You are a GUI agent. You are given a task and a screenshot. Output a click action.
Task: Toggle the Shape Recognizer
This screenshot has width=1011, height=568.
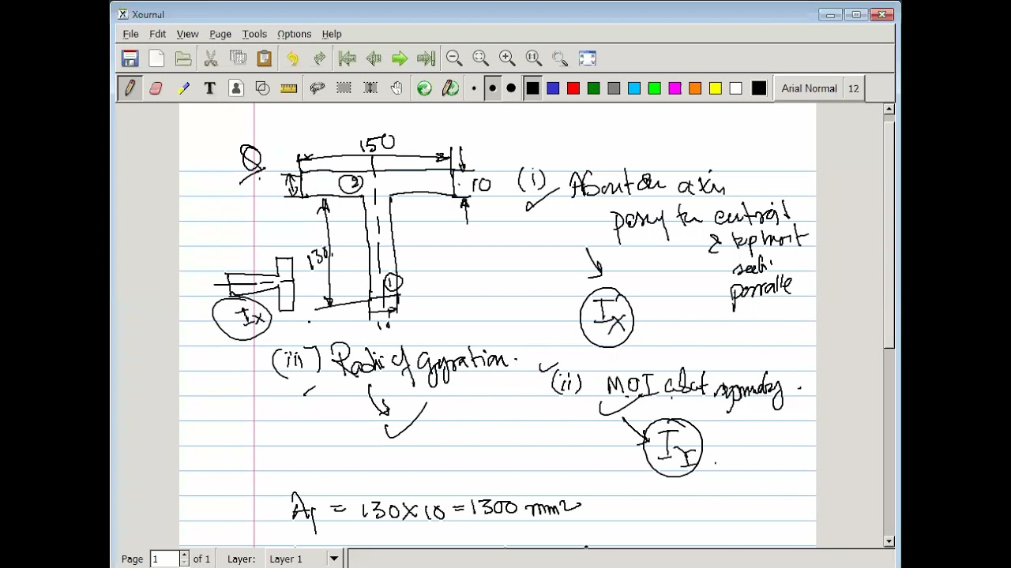coord(262,88)
